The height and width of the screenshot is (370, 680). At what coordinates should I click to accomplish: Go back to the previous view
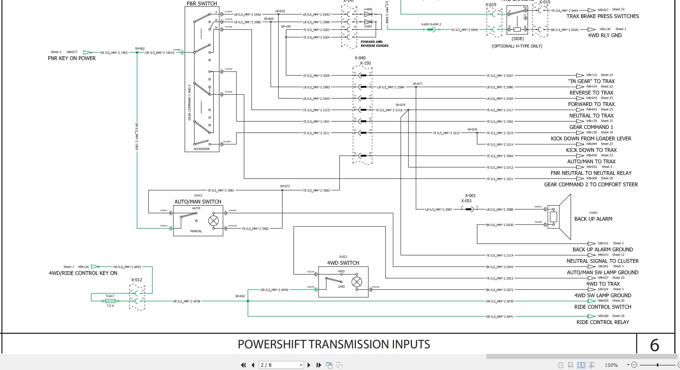(x=329, y=365)
